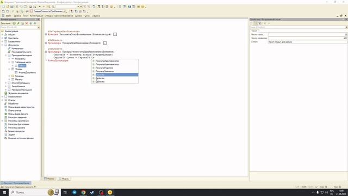Expand collapsed function ЗаполнитьЗонуРазмещения in code
This screenshot has height=196, width=348.
46,34
